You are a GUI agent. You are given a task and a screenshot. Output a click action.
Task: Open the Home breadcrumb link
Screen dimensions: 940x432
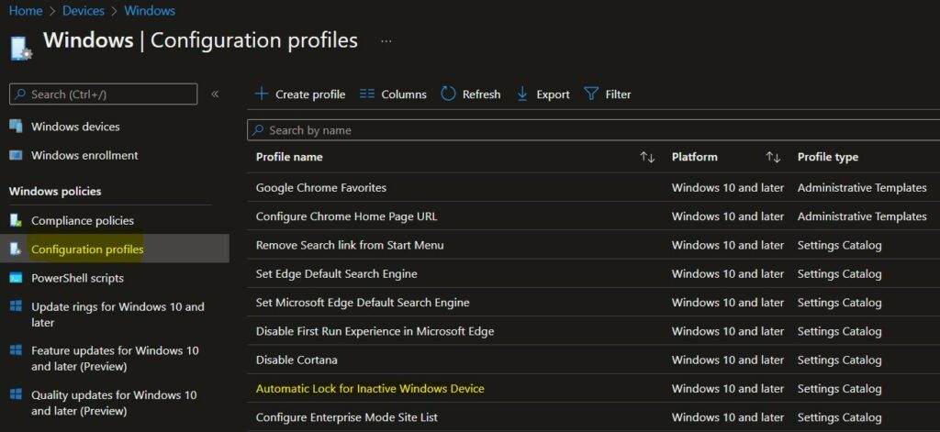click(26, 11)
